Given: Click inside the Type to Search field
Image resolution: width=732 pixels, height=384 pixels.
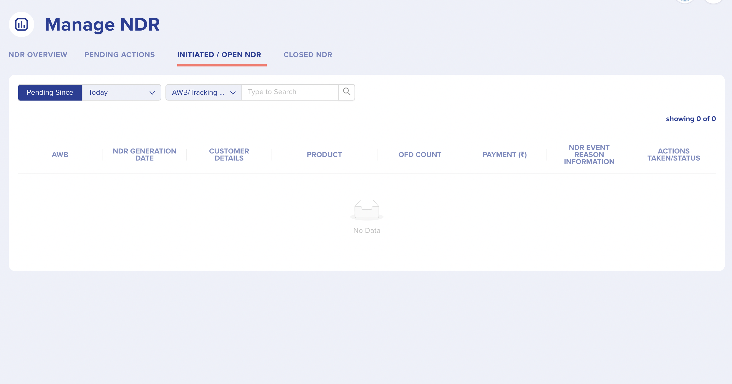Looking at the screenshot, I should (x=290, y=92).
